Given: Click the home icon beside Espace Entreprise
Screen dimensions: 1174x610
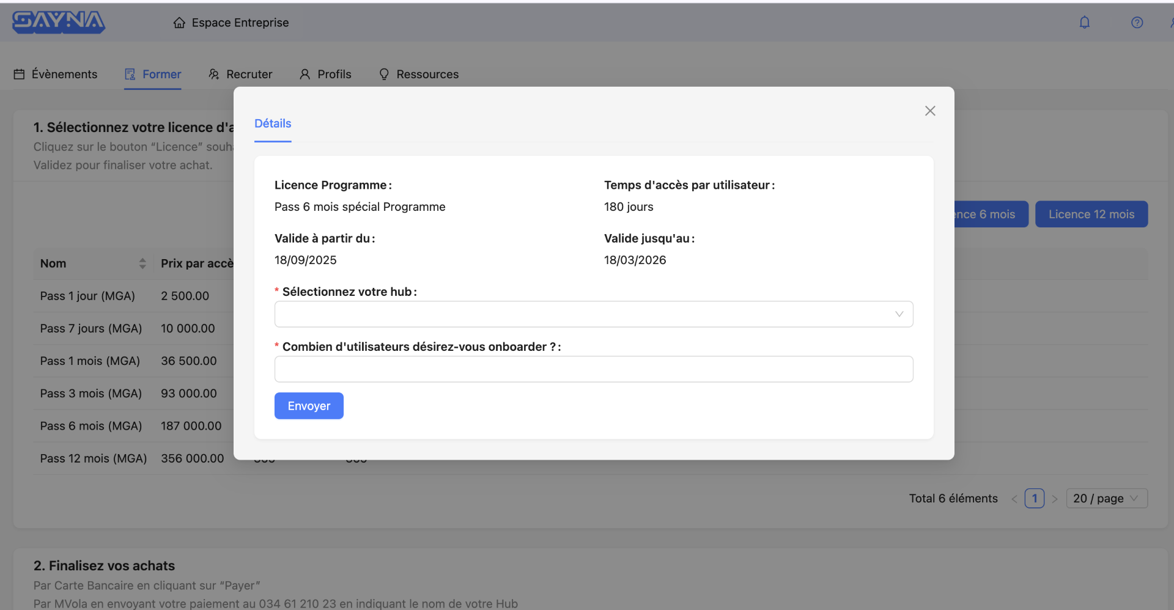Looking at the screenshot, I should 179,23.
